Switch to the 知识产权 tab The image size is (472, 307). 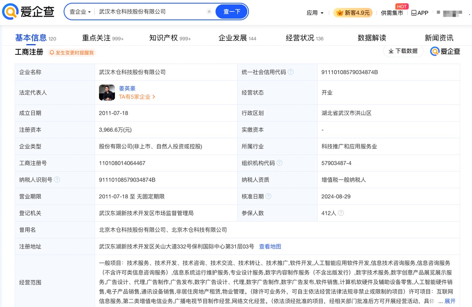pos(170,38)
